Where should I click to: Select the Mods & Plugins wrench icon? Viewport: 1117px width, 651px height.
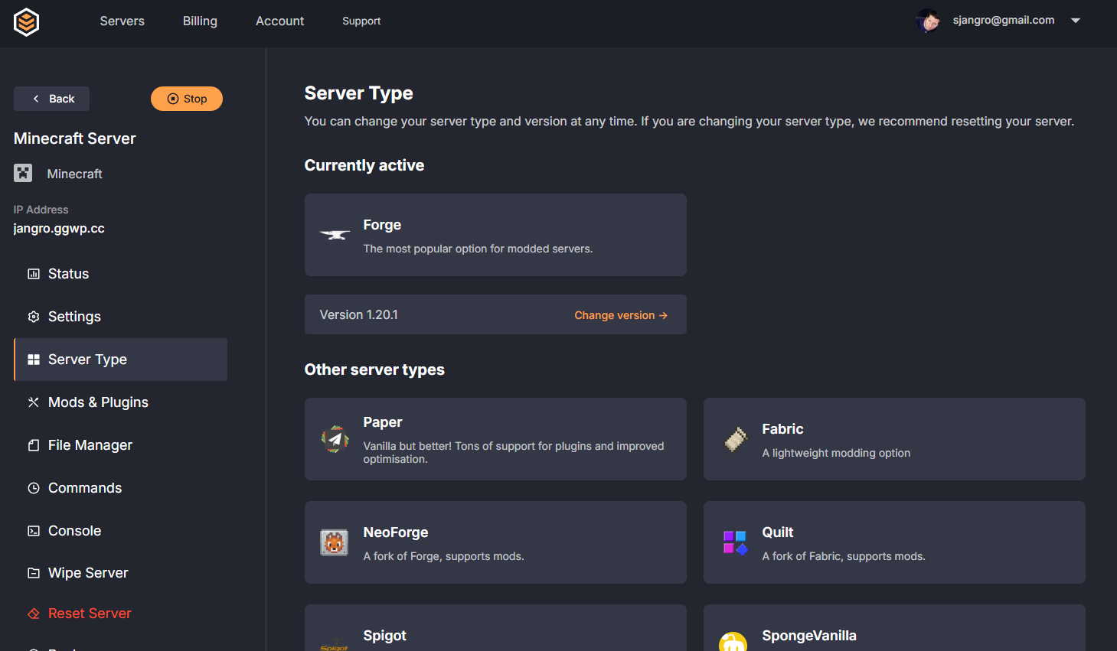(32, 402)
